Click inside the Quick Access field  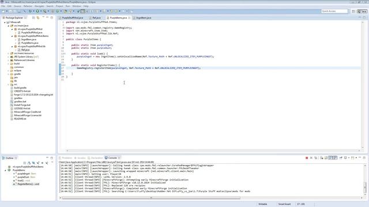334,11
